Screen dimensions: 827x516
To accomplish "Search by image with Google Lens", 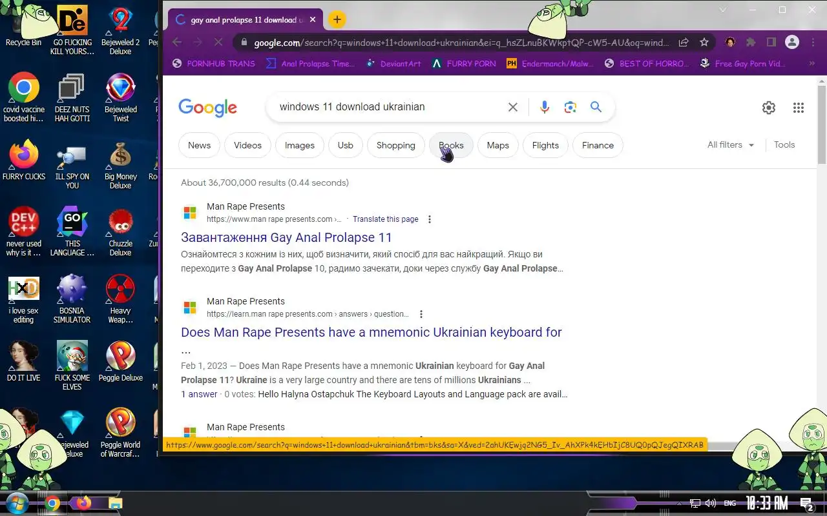I will pyautogui.click(x=570, y=107).
